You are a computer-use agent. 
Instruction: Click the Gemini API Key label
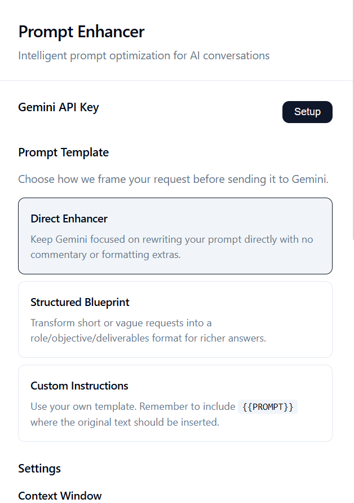(x=59, y=107)
